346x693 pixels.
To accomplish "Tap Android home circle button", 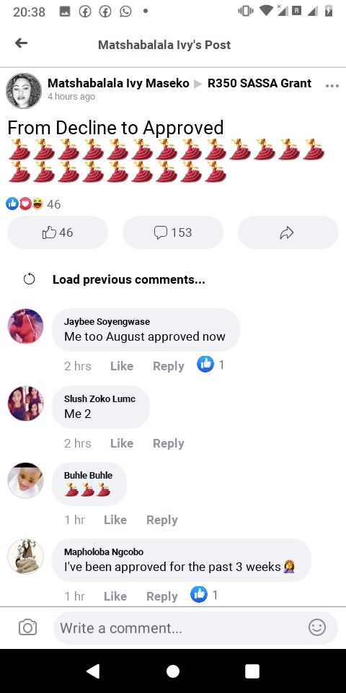I will click(173, 671).
